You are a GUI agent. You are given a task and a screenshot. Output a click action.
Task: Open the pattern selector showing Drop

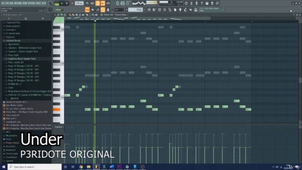(135, 9)
